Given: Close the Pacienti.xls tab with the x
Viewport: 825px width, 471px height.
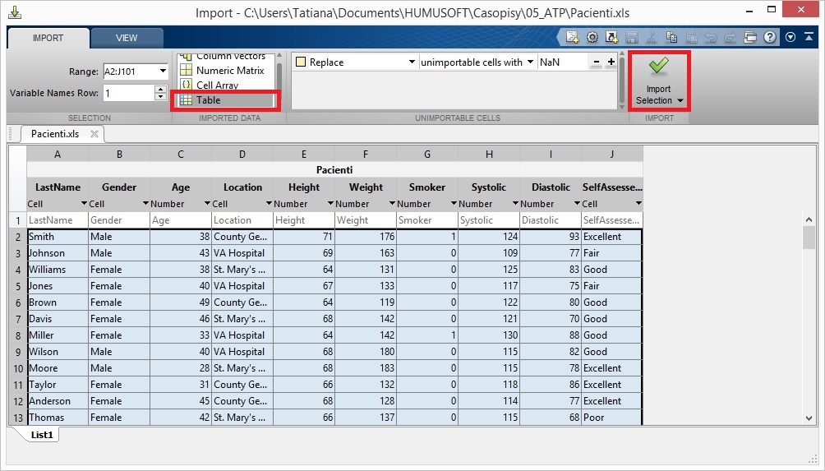Looking at the screenshot, I should (x=94, y=134).
